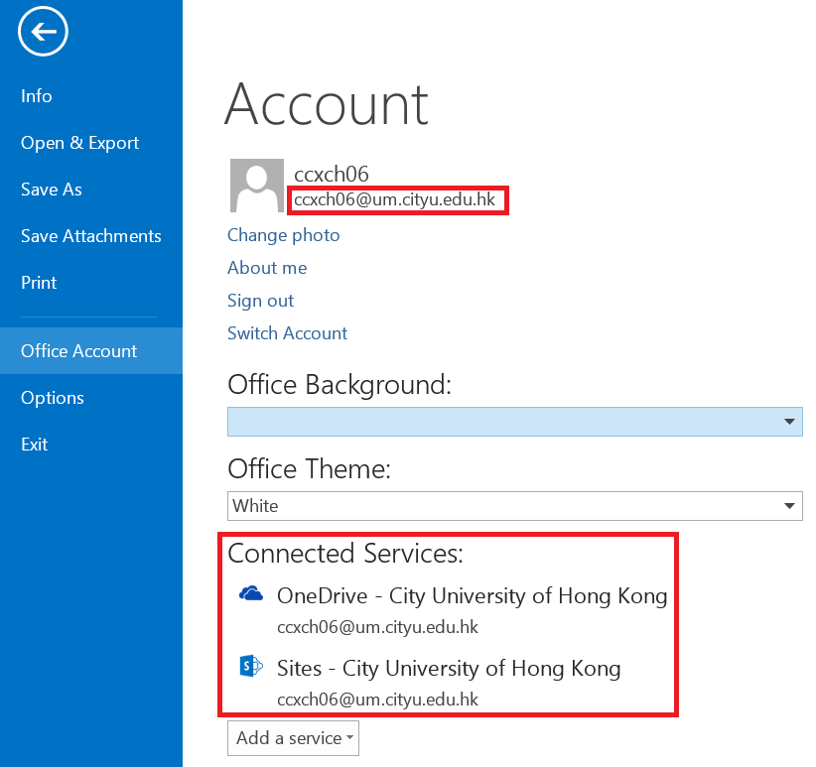This screenshot has width=816, height=767.
Task: Click Exit in the sidebar
Action: [35, 445]
